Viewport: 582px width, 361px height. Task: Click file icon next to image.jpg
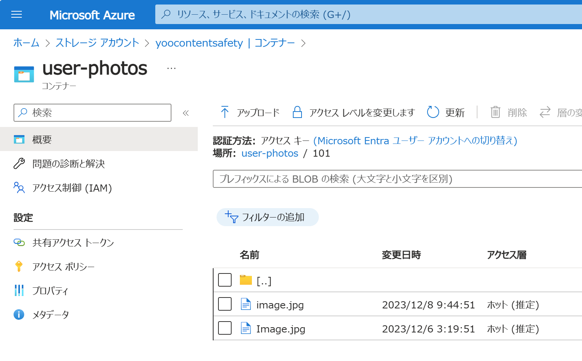(246, 304)
